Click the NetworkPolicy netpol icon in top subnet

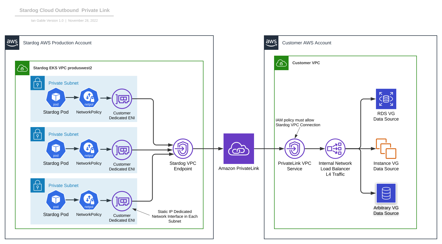[x=89, y=98]
